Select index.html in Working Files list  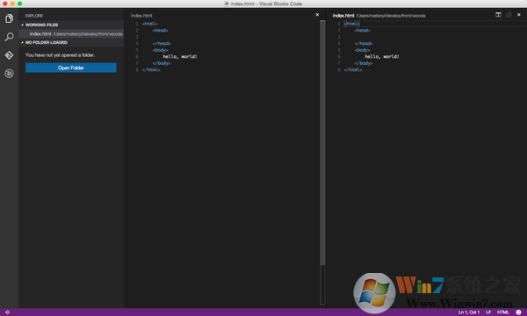[71, 33]
